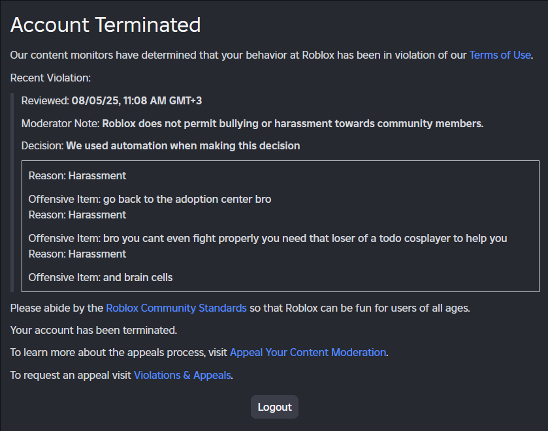Click the first Reason: Harassment line

pos(77,176)
